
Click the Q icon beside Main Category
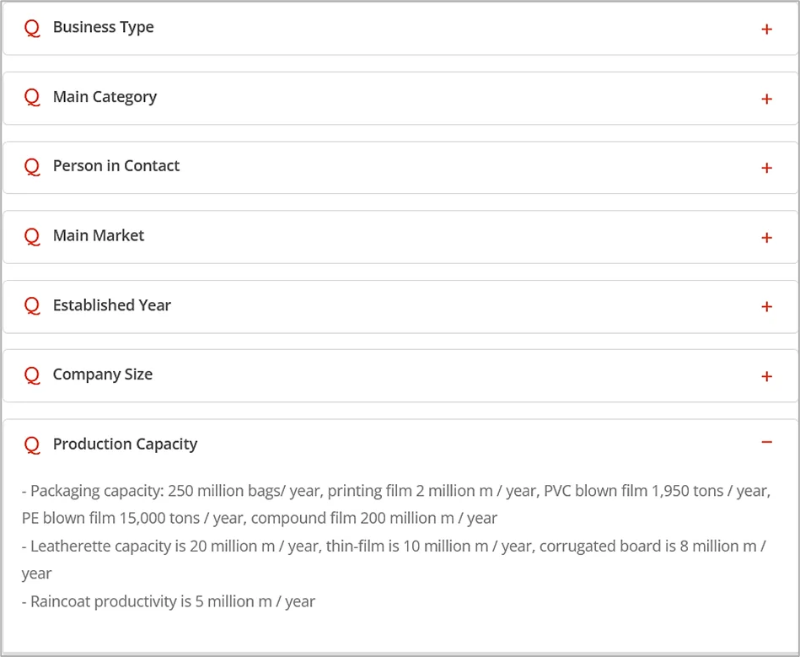(32, 98)
